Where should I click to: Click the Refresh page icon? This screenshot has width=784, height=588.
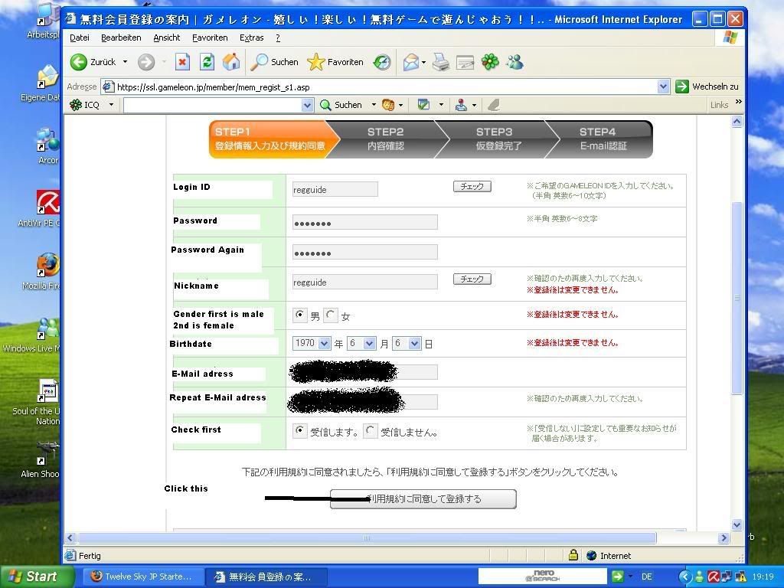pyautogui.click(x=207, y=62)
